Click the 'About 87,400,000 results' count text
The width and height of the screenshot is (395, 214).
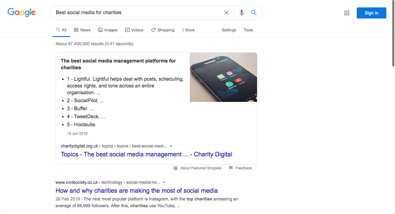point(94,44)
